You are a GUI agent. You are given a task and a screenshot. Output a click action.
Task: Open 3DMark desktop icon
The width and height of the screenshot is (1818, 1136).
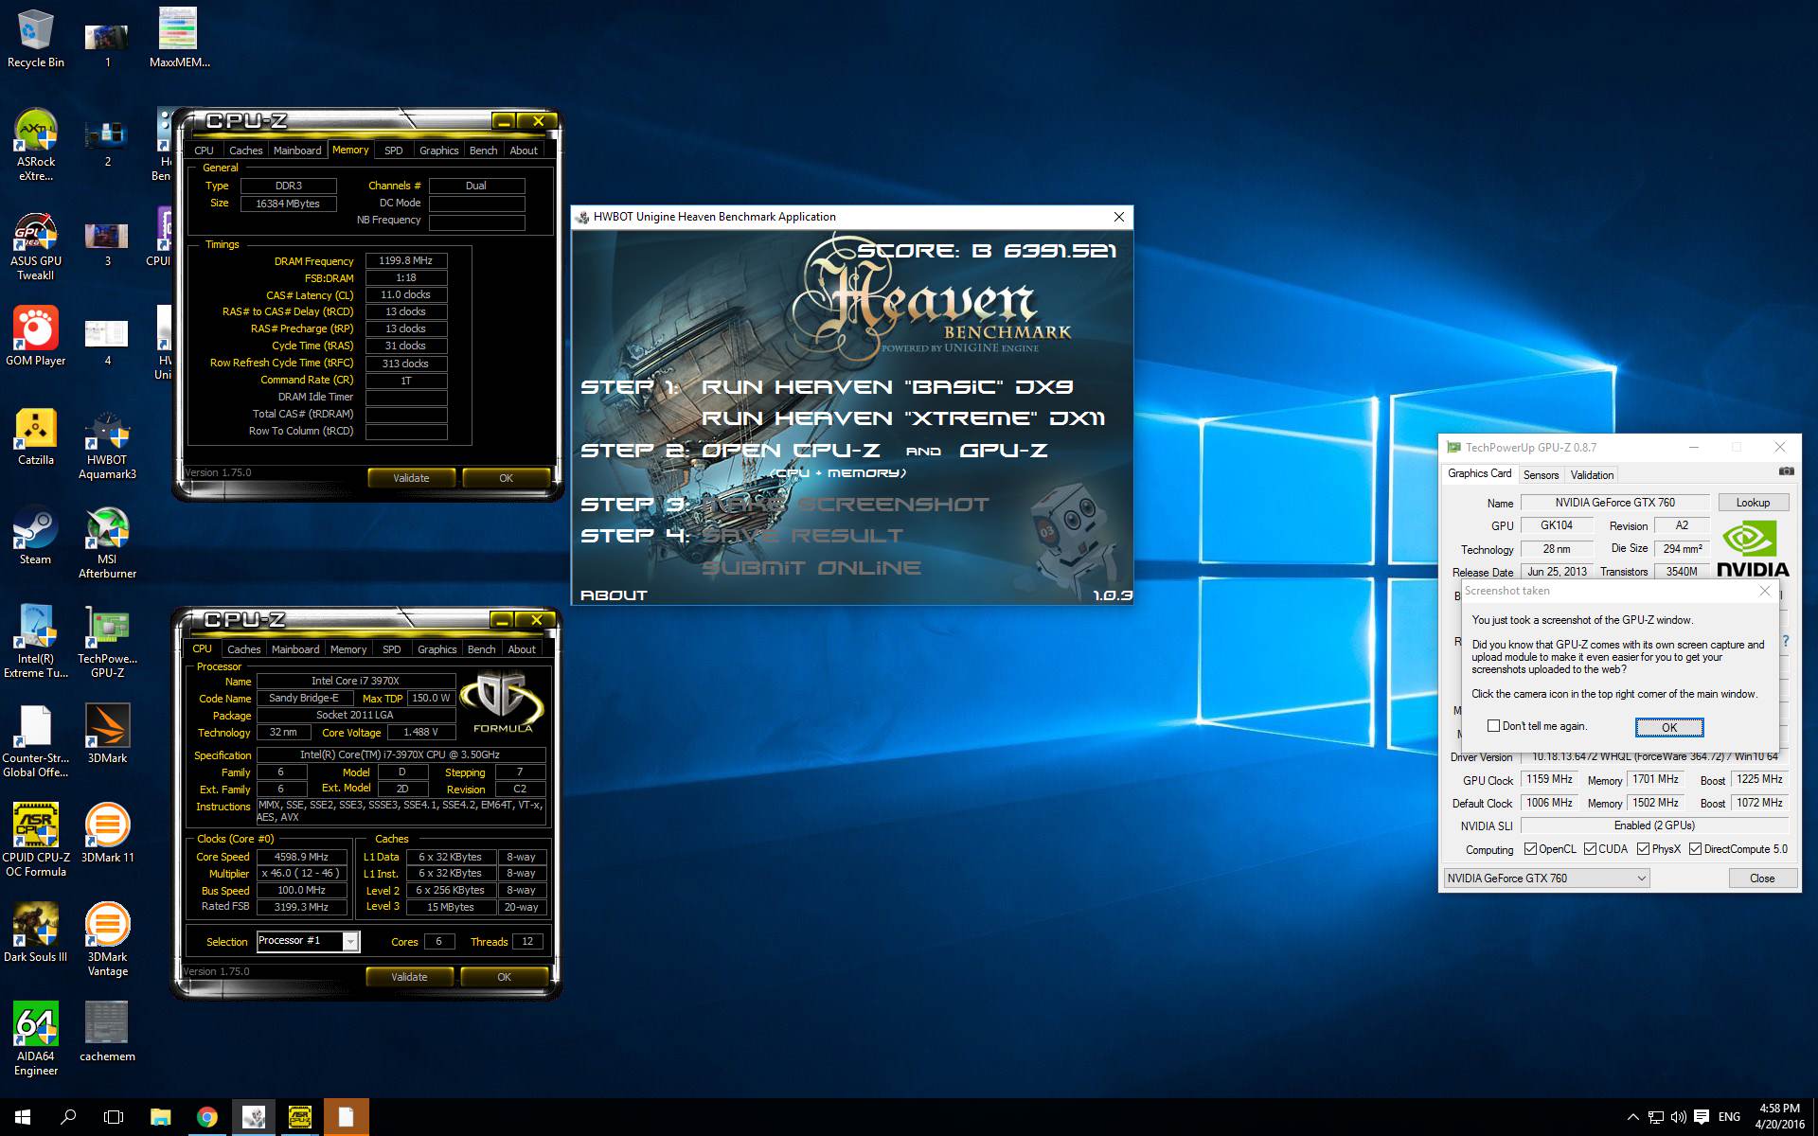click(x=107, y=734)
